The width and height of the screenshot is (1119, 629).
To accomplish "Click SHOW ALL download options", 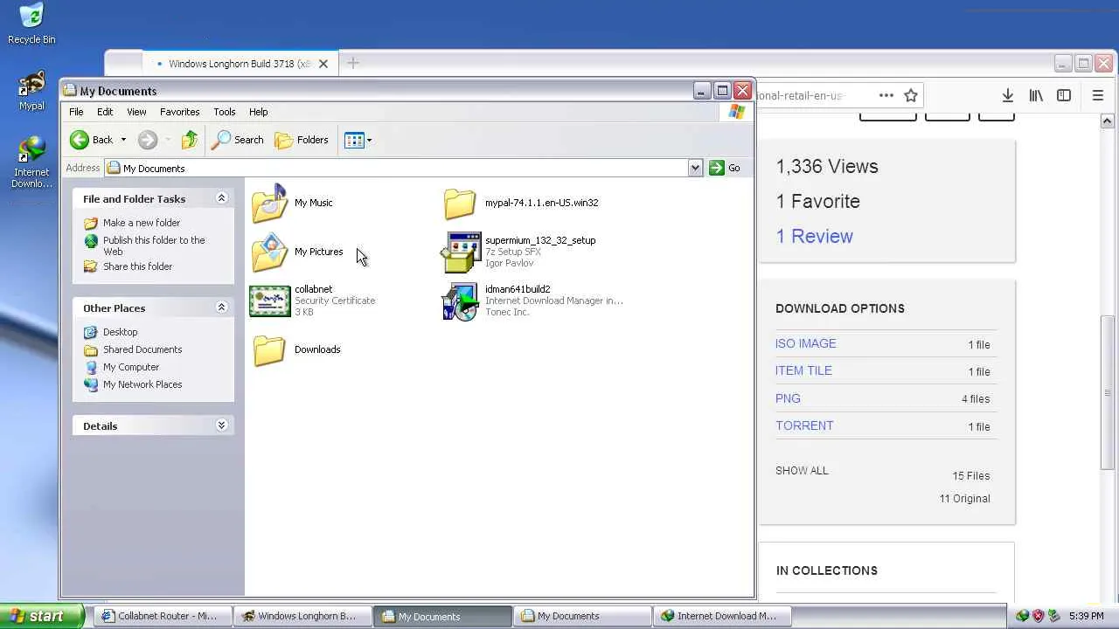I will 802,470.
